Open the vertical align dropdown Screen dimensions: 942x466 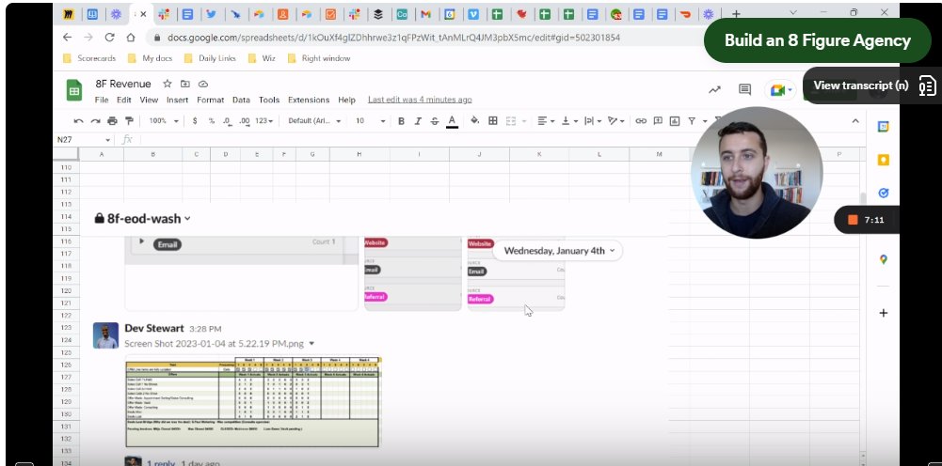point(569,121)
